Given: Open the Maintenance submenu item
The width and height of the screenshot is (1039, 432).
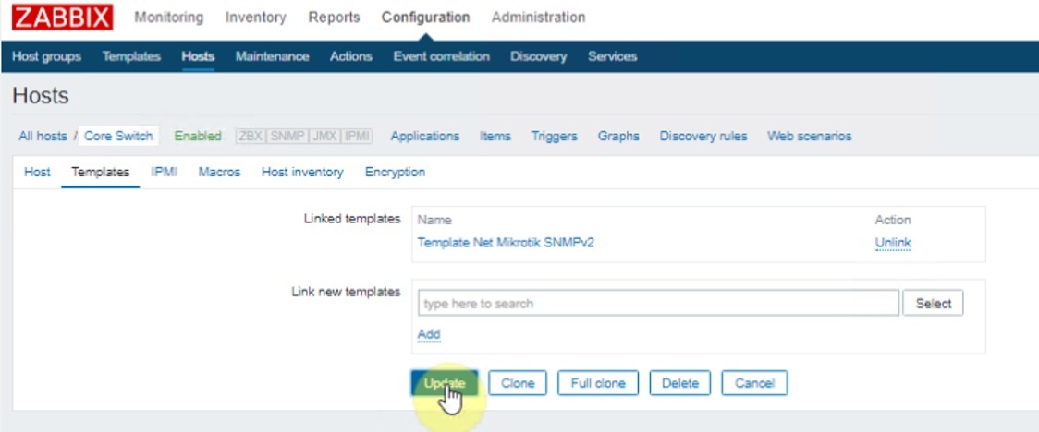Looking at the screenshot, I should click(272, 56).
